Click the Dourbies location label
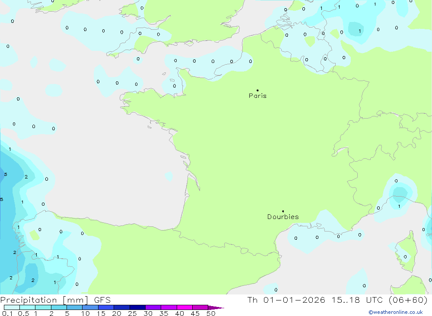Viewport: 432px width, 316px height. [283, 217]
